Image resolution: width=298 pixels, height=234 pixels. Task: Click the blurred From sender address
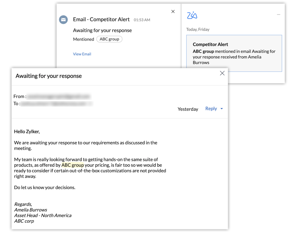coord(58,96)
